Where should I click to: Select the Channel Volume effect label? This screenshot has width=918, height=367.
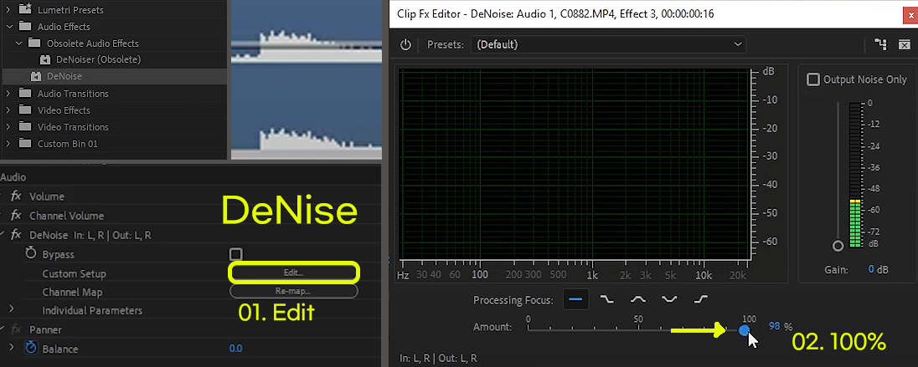pyautogui.click(x=67, y=217)
